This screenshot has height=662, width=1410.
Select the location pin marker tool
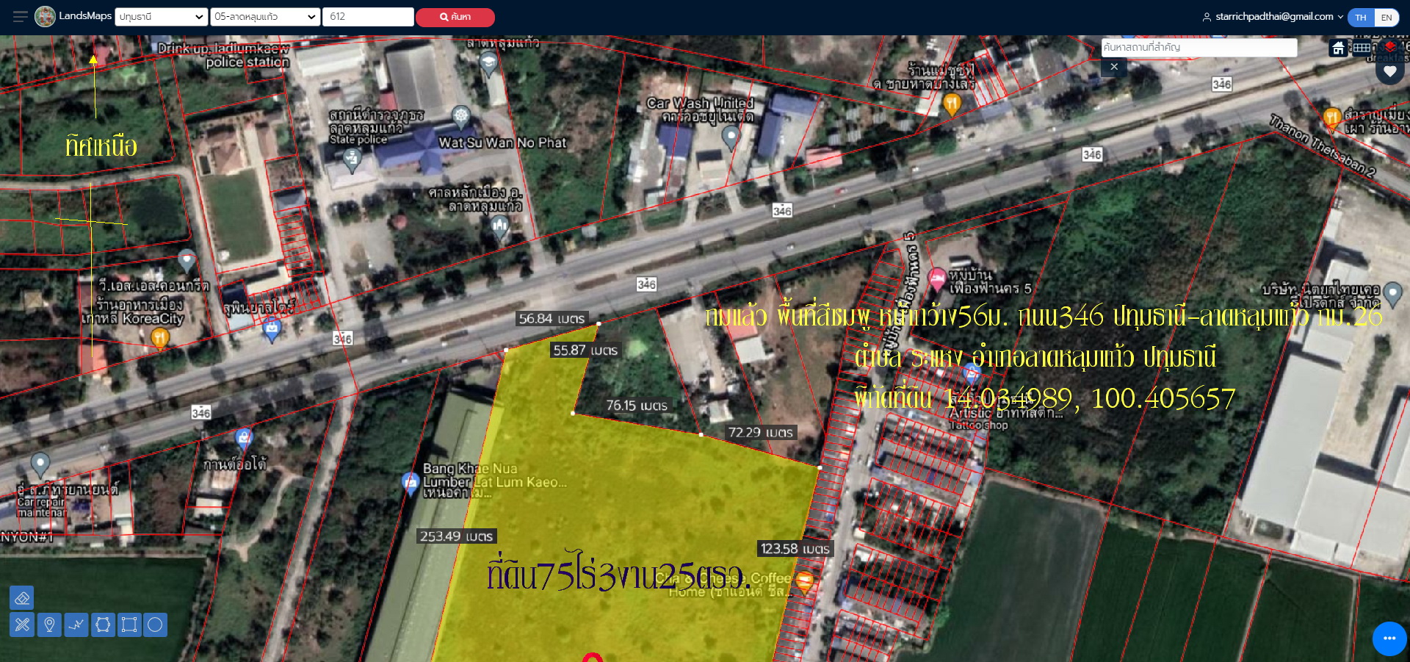tap(49, 625)
